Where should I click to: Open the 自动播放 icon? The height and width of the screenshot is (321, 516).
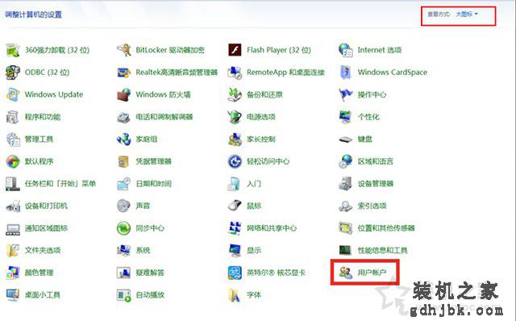coord(123,295)
